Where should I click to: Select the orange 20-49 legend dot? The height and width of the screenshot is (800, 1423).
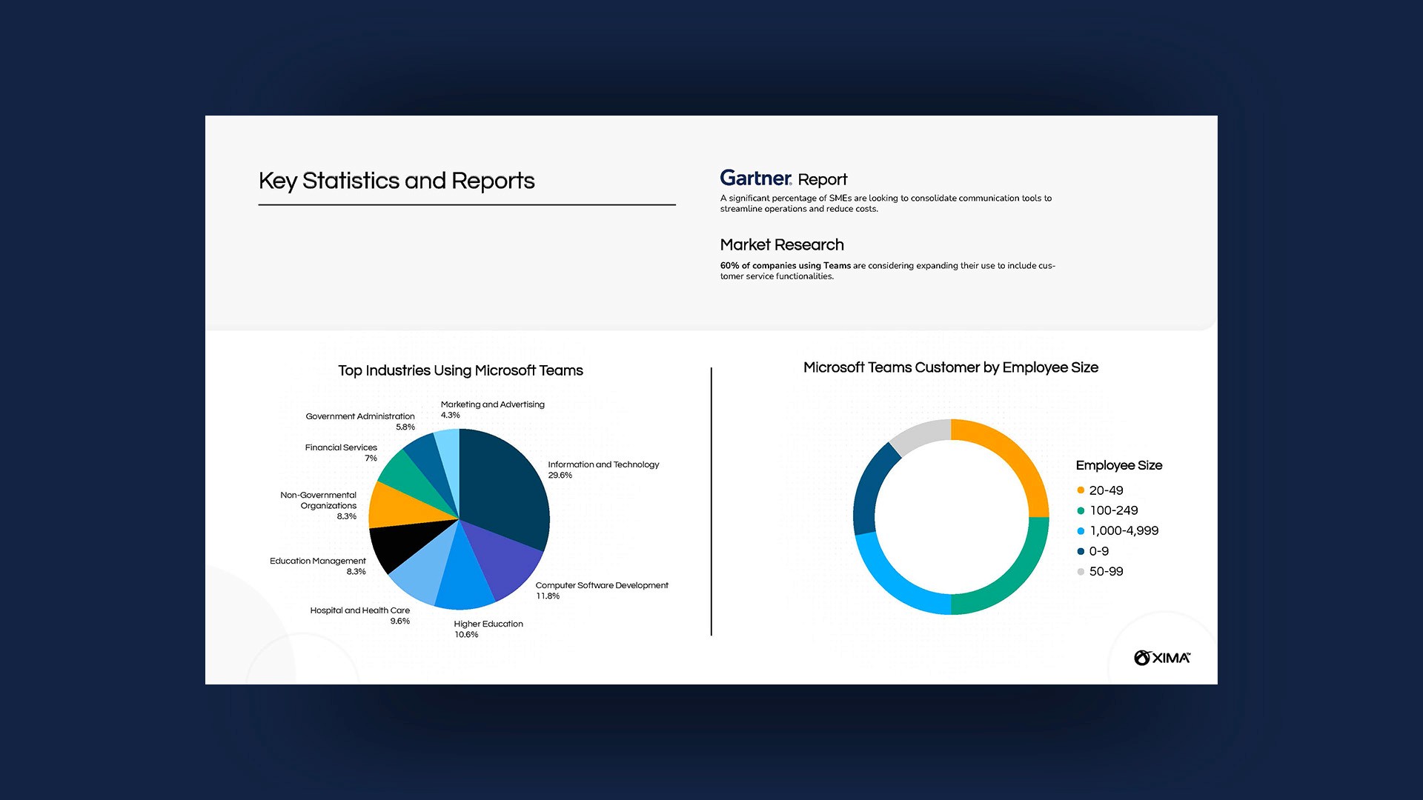[1081, 490]
